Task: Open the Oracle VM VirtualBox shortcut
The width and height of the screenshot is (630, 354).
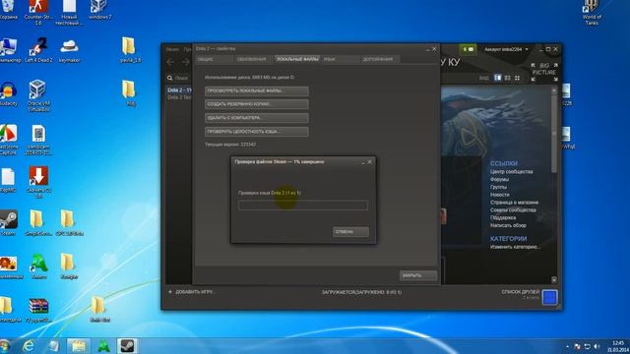Action: pos(38,95)
